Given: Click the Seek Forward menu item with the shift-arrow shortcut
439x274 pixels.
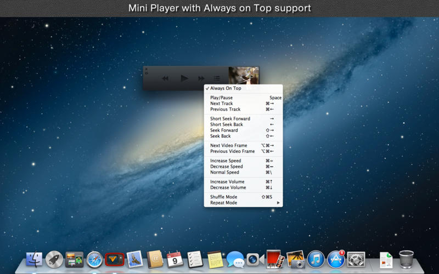Looking at the screenshot, I should pos(243,130).
